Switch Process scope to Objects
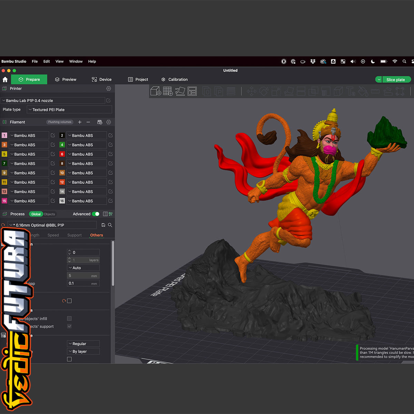Viewport: 414px width, 414px height. click(49, 214)
